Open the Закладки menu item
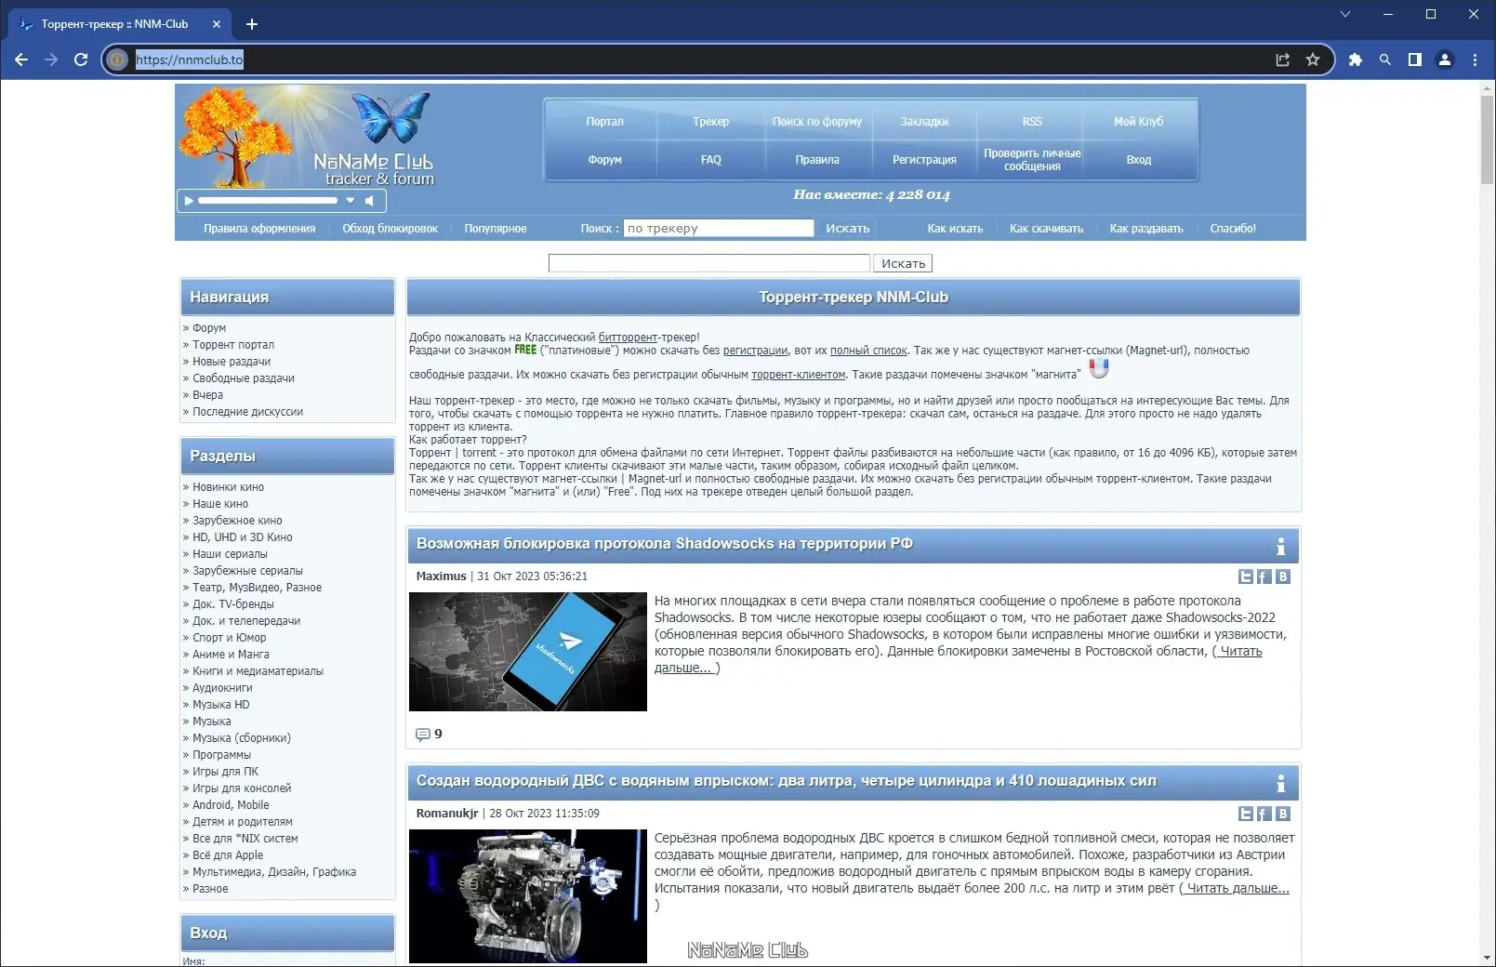This screenshot has width=1496, height=967. (924, 122)
